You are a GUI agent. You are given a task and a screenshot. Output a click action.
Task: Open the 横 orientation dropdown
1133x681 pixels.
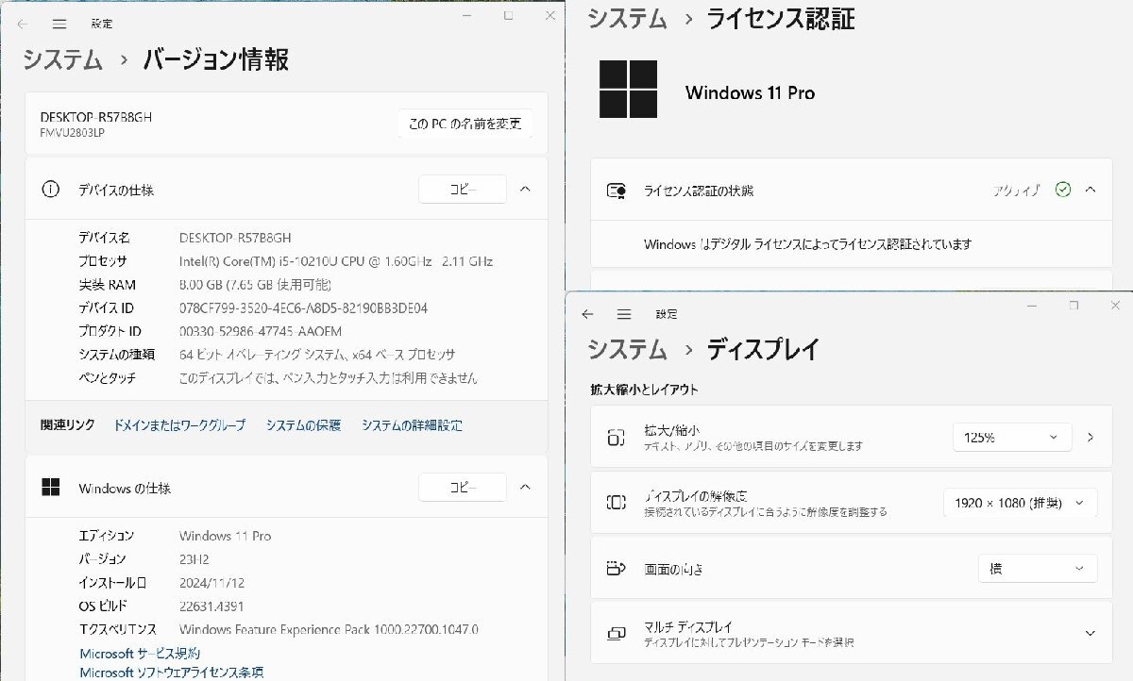(x=1038, y=569)
